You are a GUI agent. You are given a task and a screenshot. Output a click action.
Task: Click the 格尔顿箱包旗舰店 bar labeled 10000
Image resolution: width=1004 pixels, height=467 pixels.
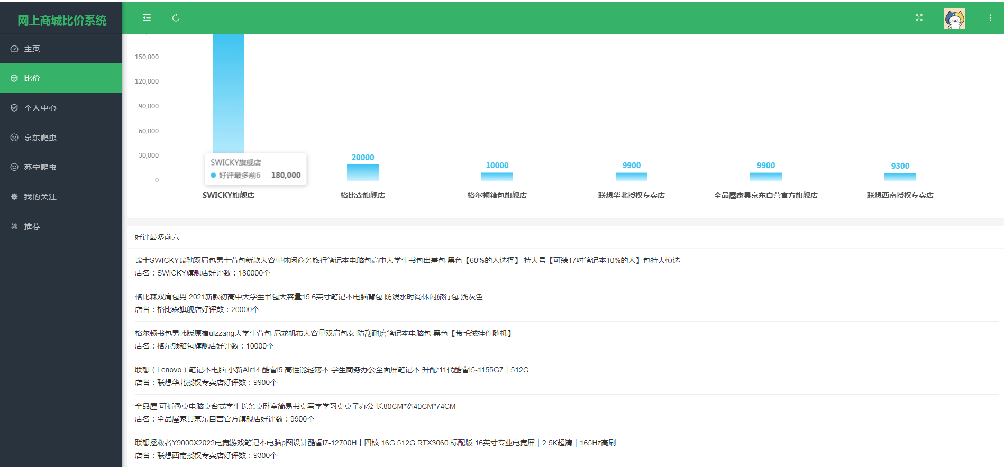(x=497, y=177)
